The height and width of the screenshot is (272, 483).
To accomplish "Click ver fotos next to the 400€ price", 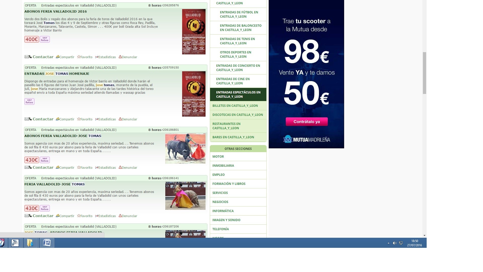I will pos(45,39).
